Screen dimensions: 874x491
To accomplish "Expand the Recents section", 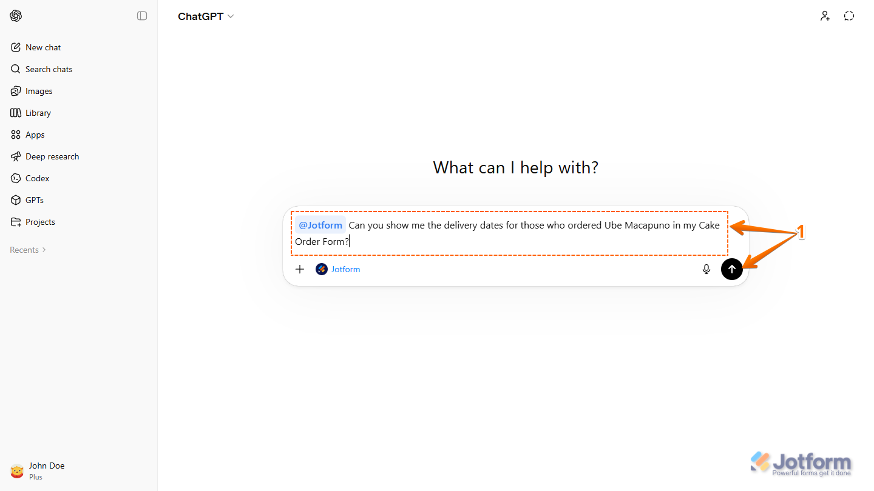I will pos(27,249).
